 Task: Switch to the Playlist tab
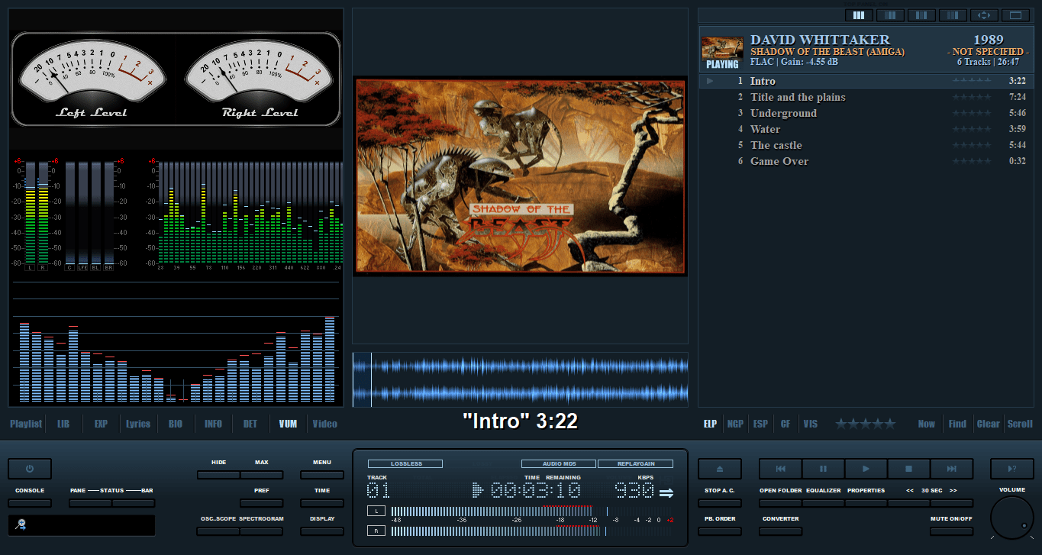click(x=26, y=424)
